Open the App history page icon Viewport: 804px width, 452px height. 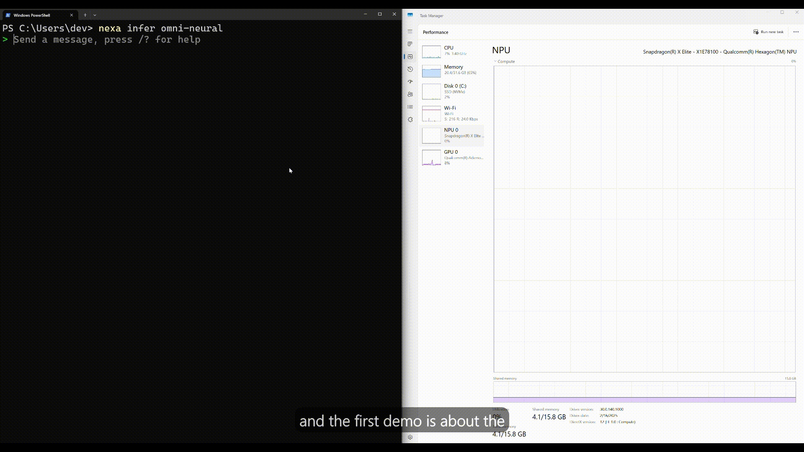(410, 69)
